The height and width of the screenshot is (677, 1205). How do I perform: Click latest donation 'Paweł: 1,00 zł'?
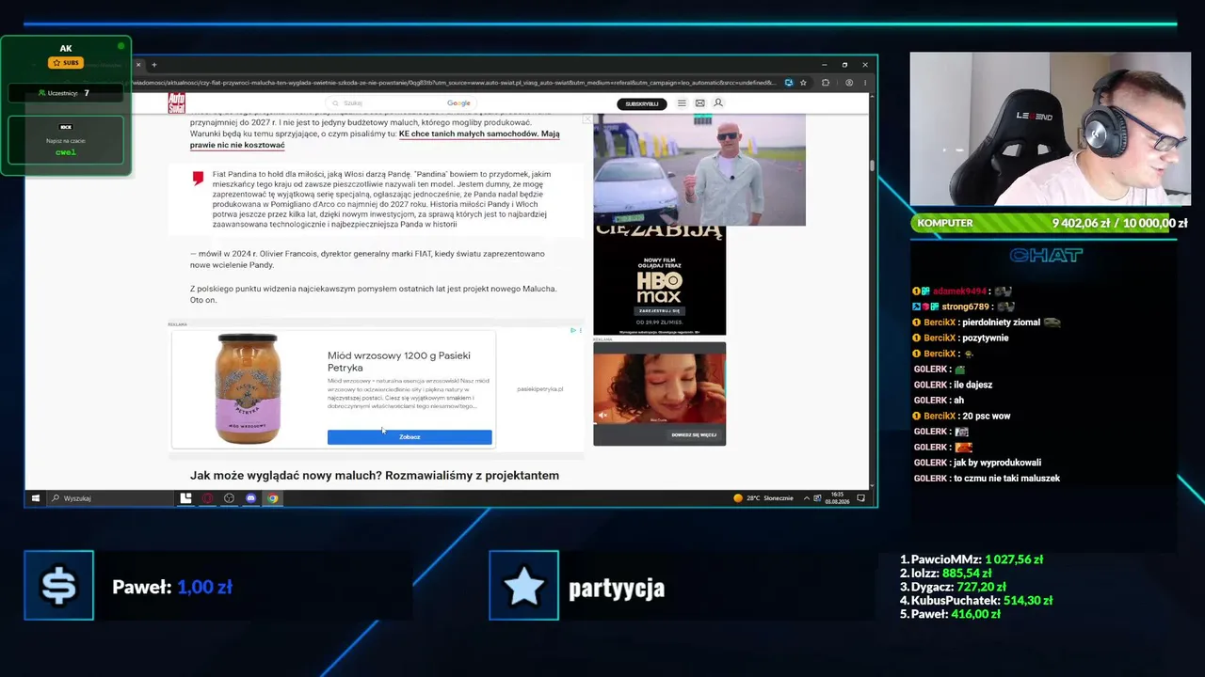[x=172, y=587]
